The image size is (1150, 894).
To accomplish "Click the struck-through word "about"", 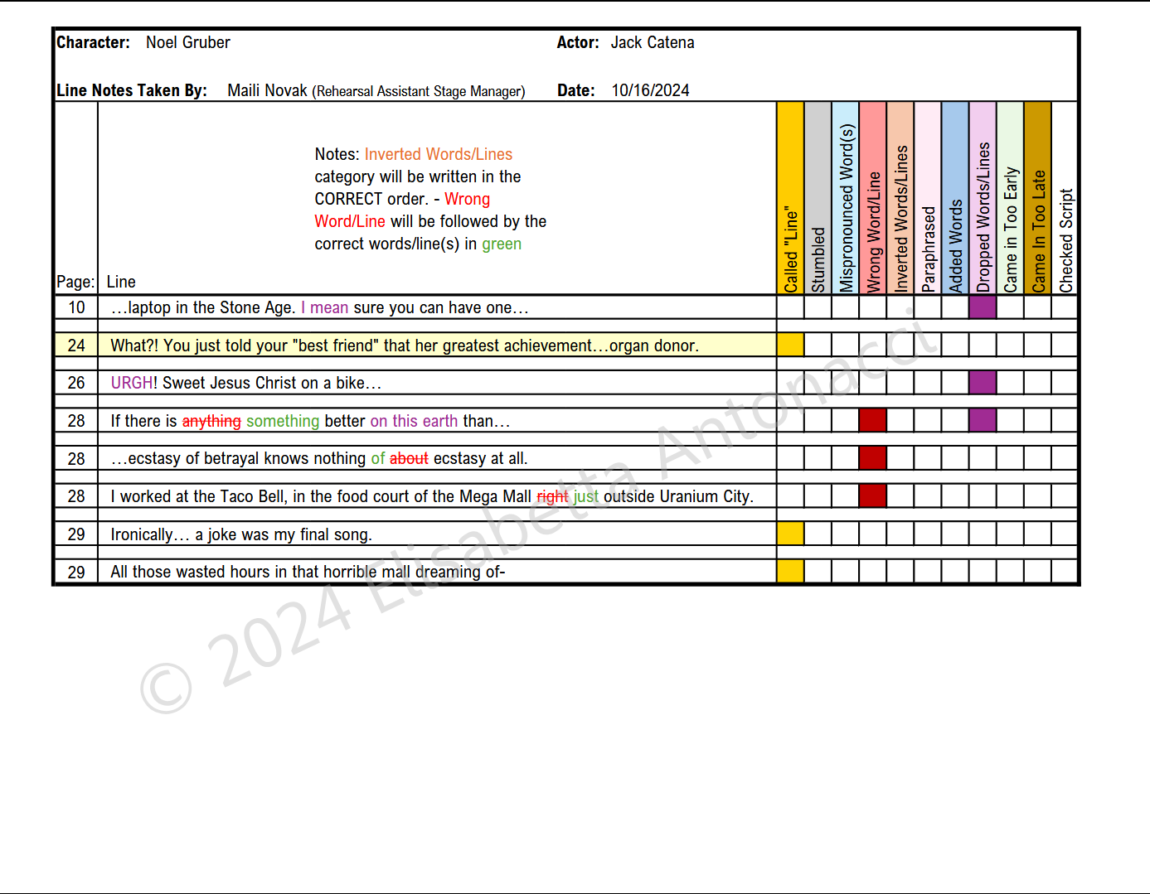I will click(x=409, y=458).
